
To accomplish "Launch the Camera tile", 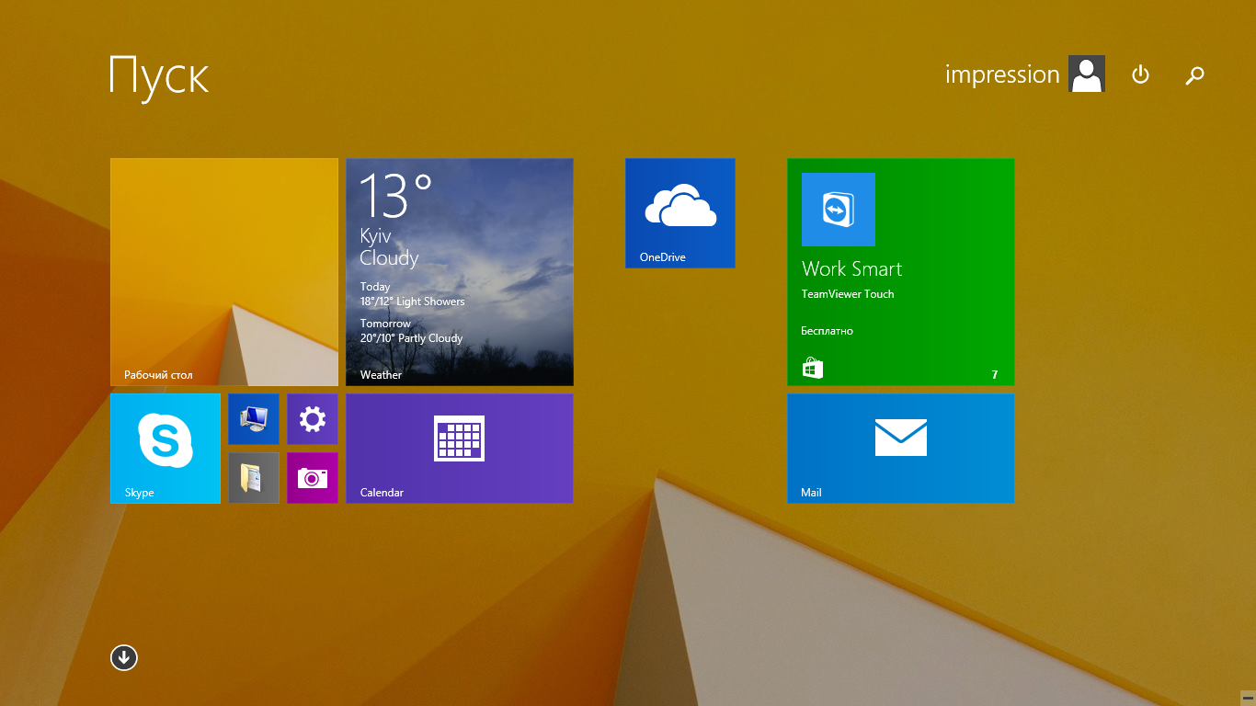I will (x=313, y=478).
